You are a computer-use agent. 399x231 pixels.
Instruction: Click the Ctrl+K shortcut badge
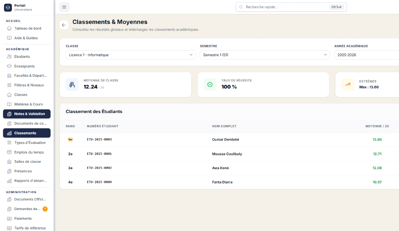click(337, 7)
